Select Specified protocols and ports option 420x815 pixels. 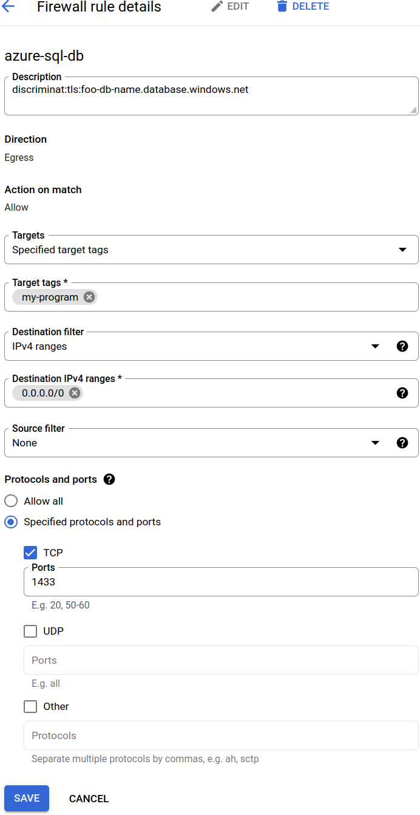[x=11, y=522]
